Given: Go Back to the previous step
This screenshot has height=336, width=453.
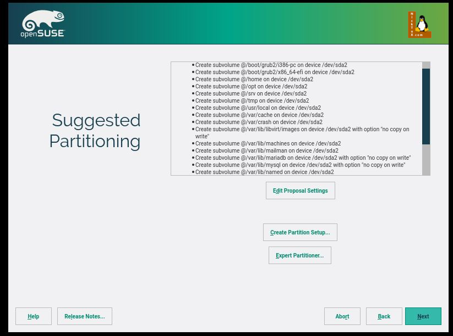Looking at the screenshot, I should (384, 316).
